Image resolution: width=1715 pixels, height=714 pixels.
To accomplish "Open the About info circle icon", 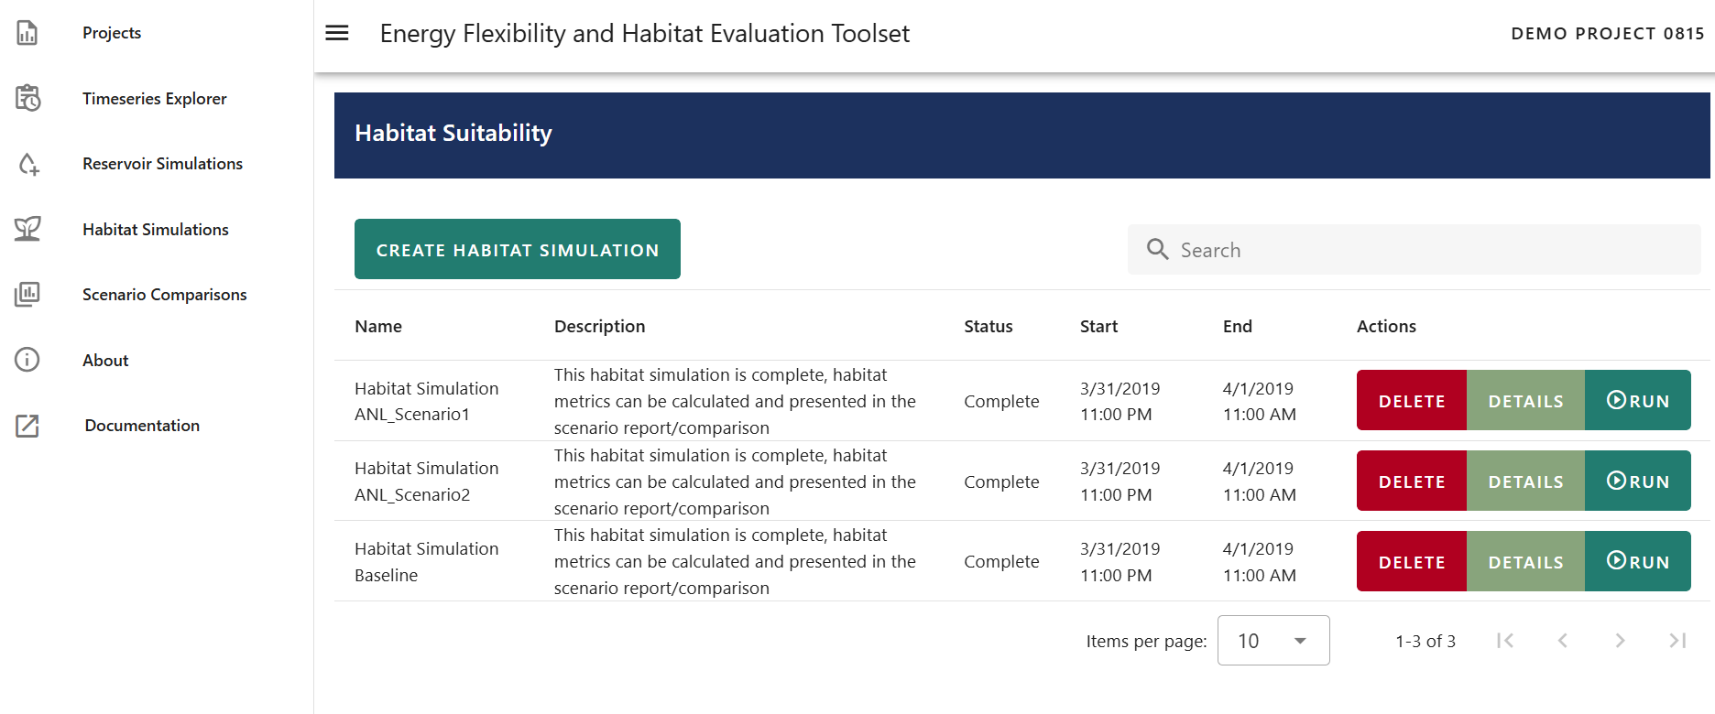I will pyautogui.click(x=27, y=360).
